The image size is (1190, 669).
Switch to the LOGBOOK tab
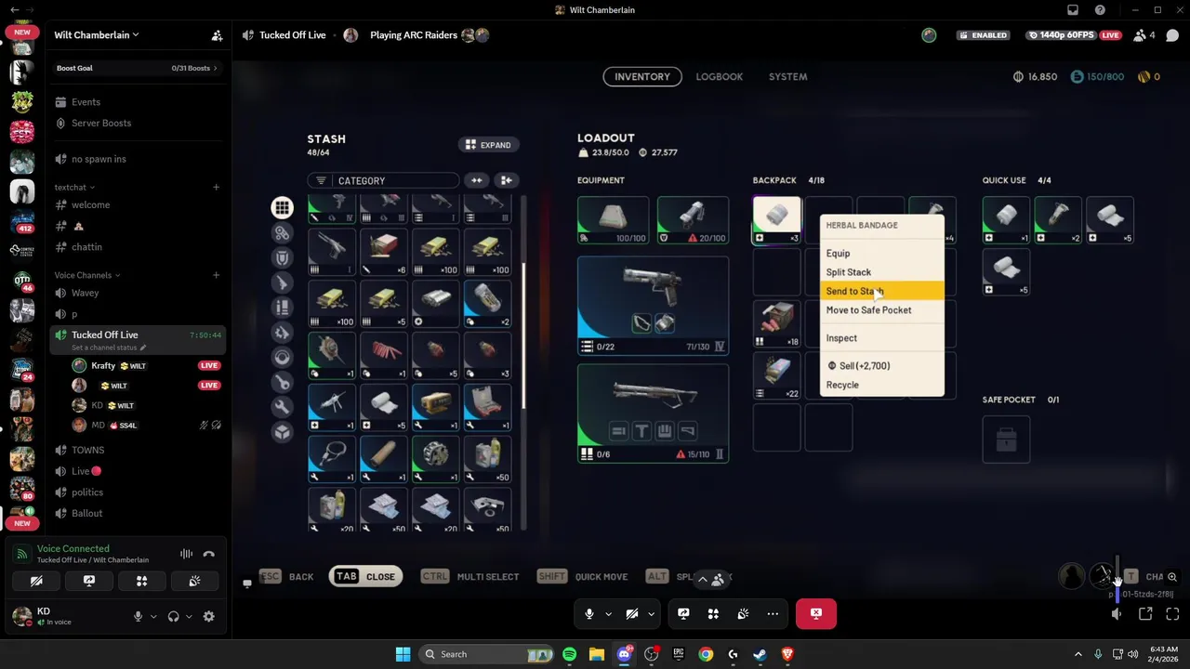point(720,77)
